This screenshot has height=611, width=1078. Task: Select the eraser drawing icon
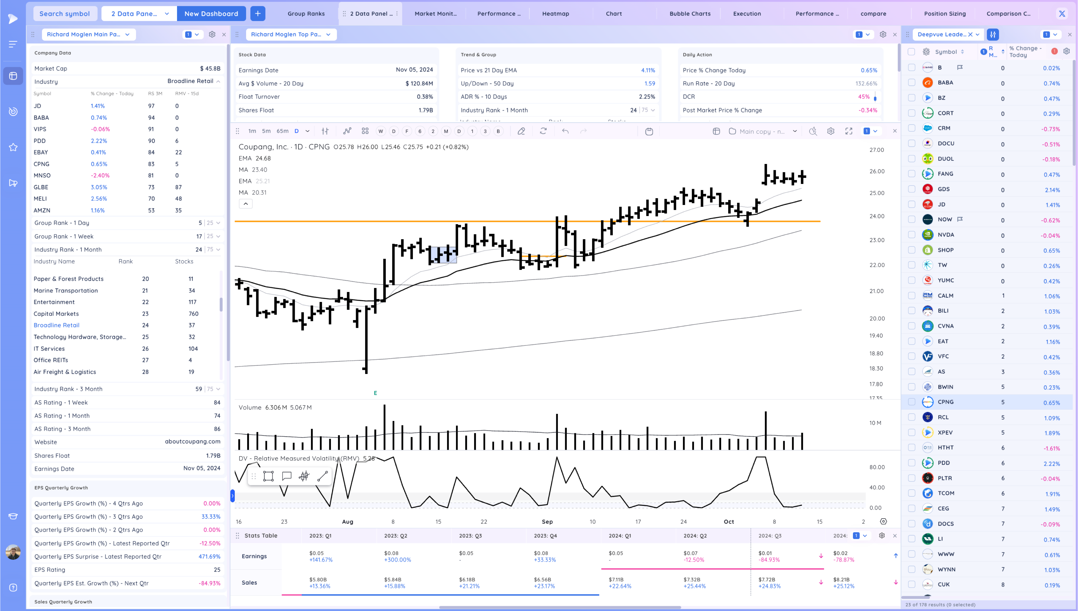click(x=521, y=131)
